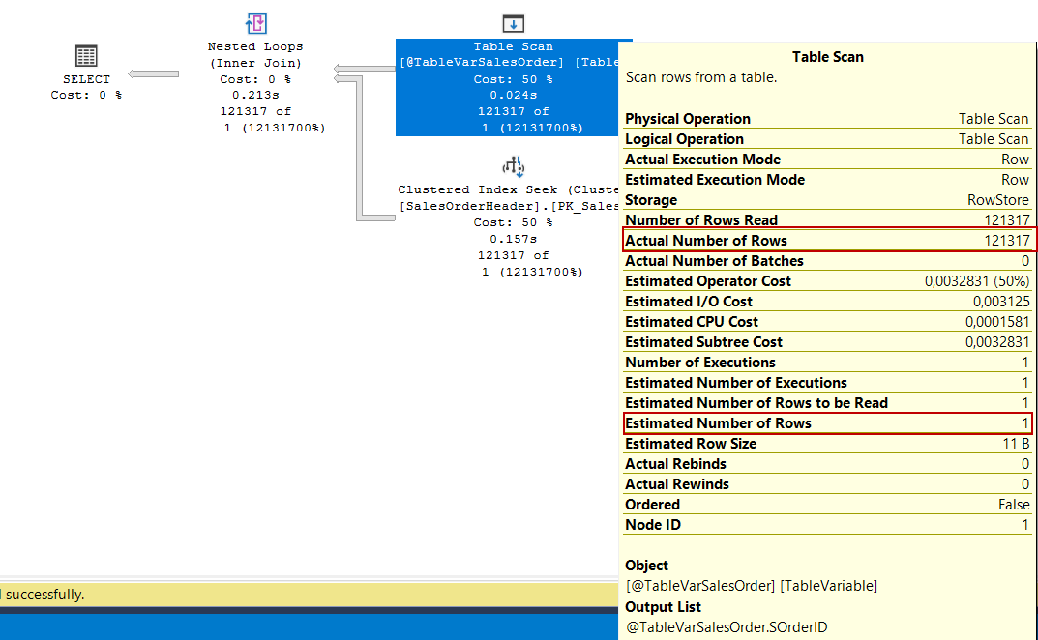Click the 'successfully.' status bar message
Viewport: 1038px width, 640px height.
(x=45, y=595)
